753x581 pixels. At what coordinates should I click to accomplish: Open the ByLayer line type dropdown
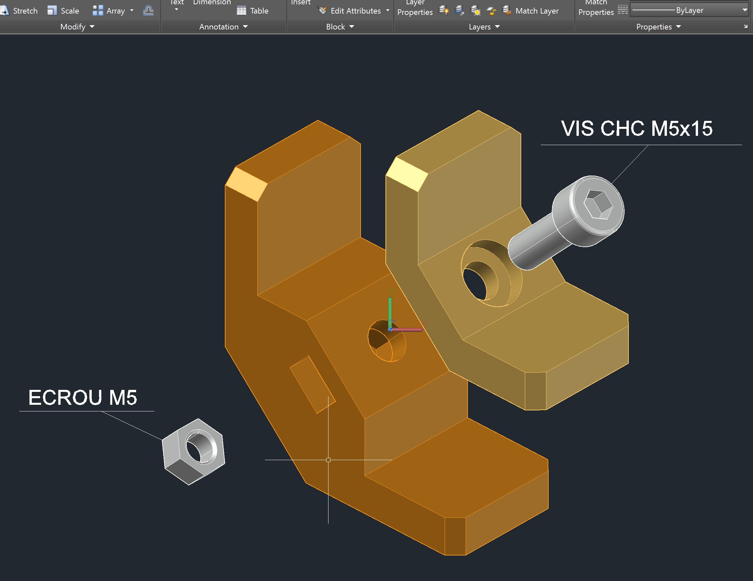(743, 10)
